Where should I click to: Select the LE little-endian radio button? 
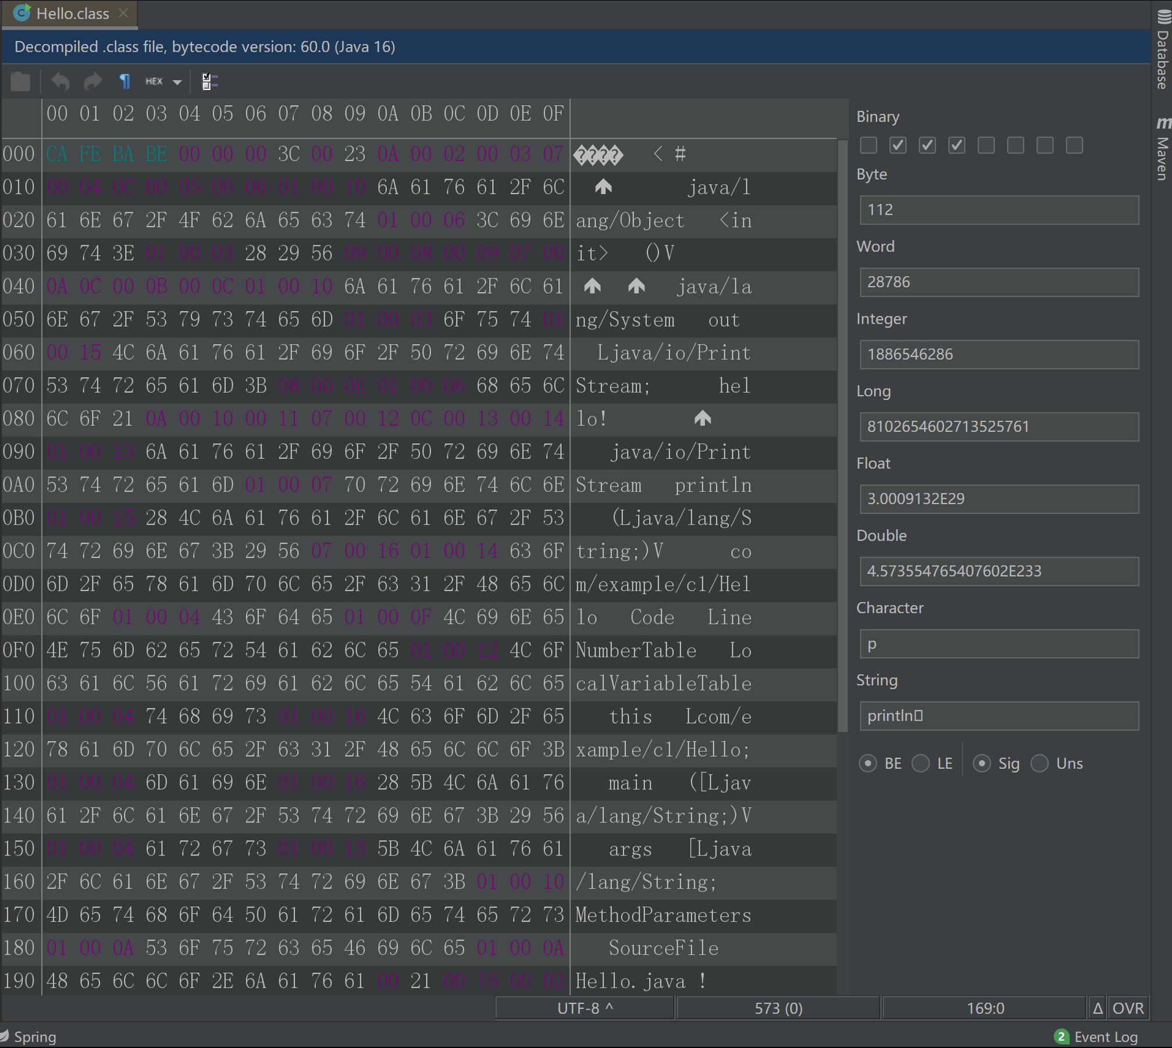click(x=921, y=763)
